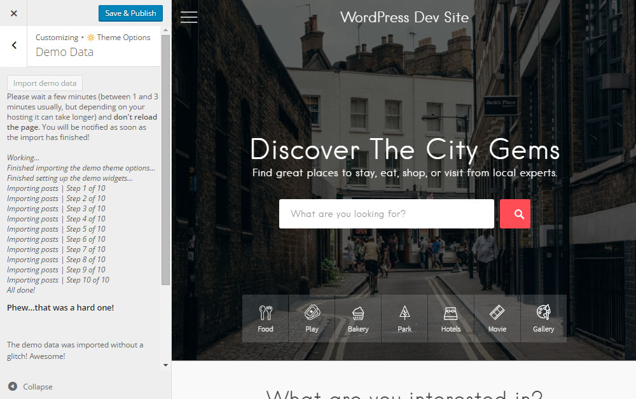Image resolution: width=636 pixels, height=399 pixels.
Task: Click the 'Working...' status line
Action: pyautogui.click(x=23, y=158)
